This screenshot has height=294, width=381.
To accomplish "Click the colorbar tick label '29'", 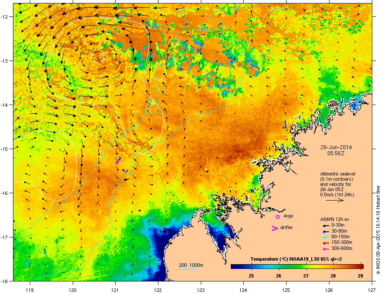I will [x=361, y=276].
